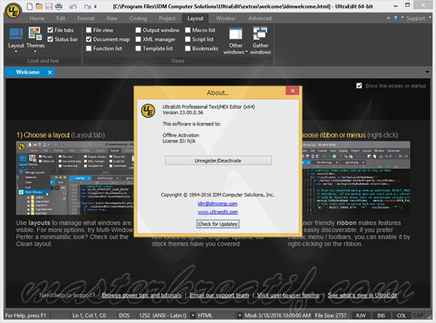Toggle the R/W status indicator

pos(361,315)
